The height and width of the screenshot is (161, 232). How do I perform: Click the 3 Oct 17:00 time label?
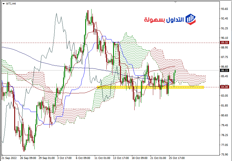pyautogui.click(x=64, y=158)
